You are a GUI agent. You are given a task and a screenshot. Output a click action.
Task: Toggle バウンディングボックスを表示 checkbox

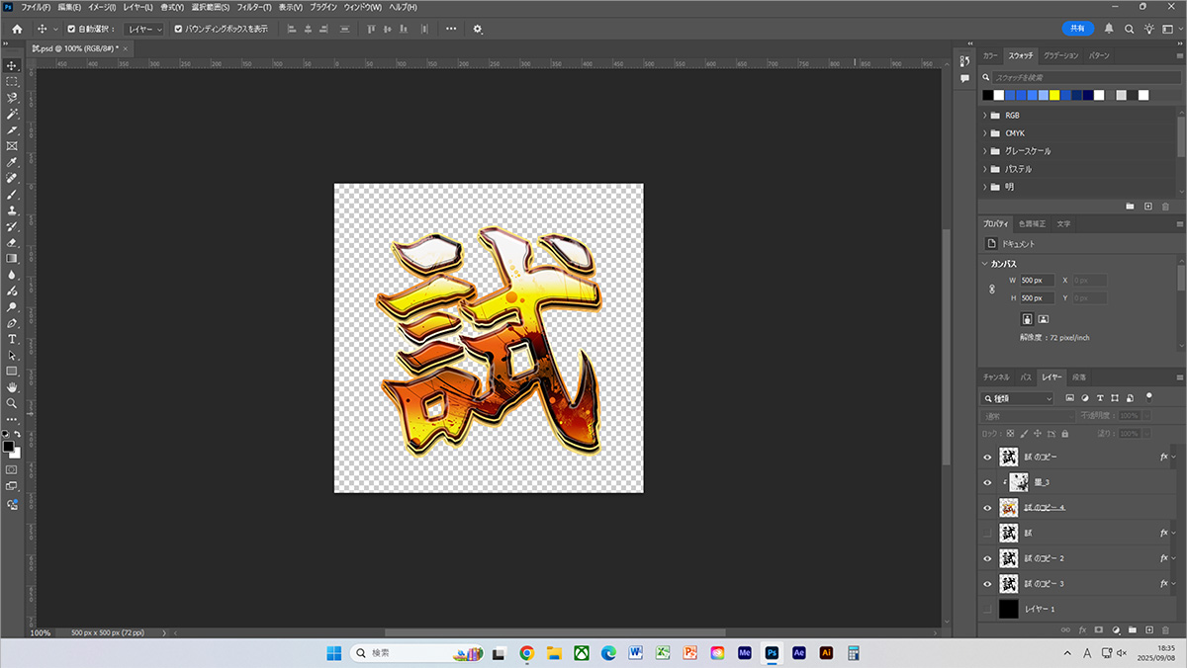click(x=177, y=29)
